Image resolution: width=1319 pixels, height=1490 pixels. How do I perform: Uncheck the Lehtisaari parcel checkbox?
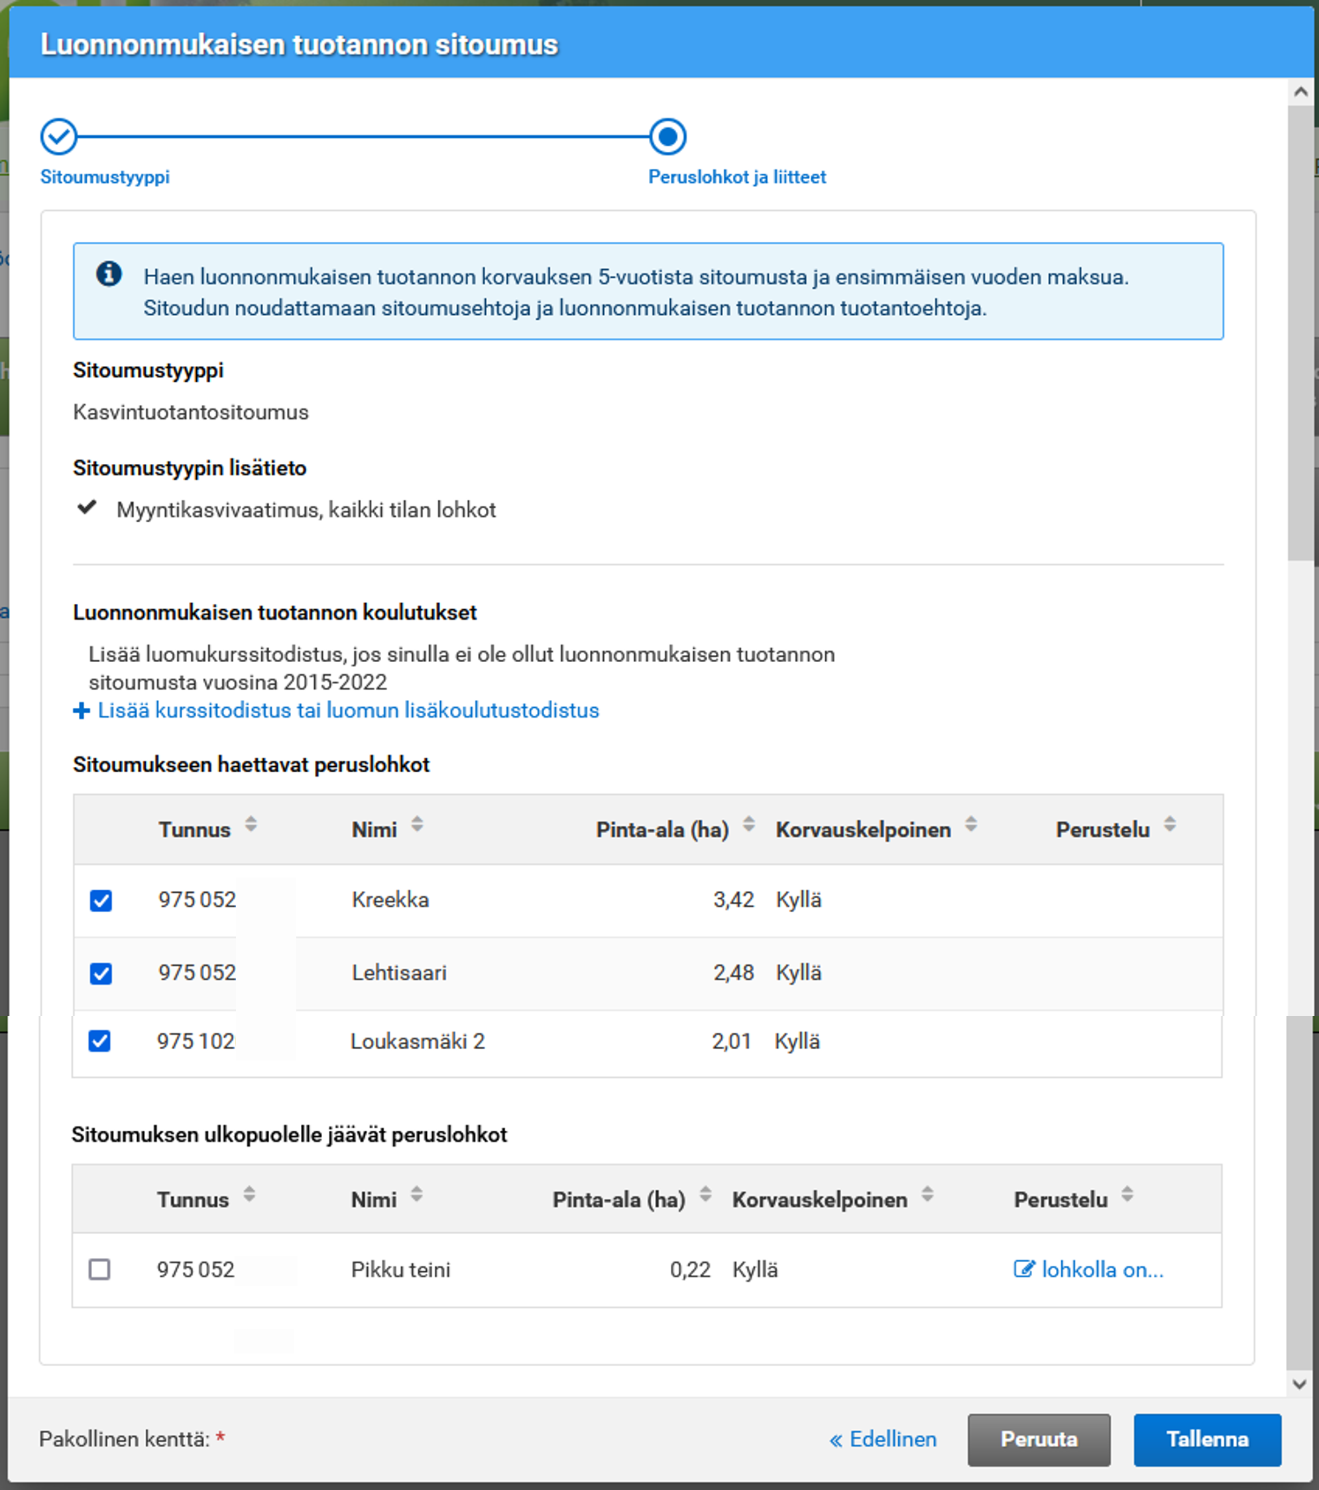click(101, 972)
